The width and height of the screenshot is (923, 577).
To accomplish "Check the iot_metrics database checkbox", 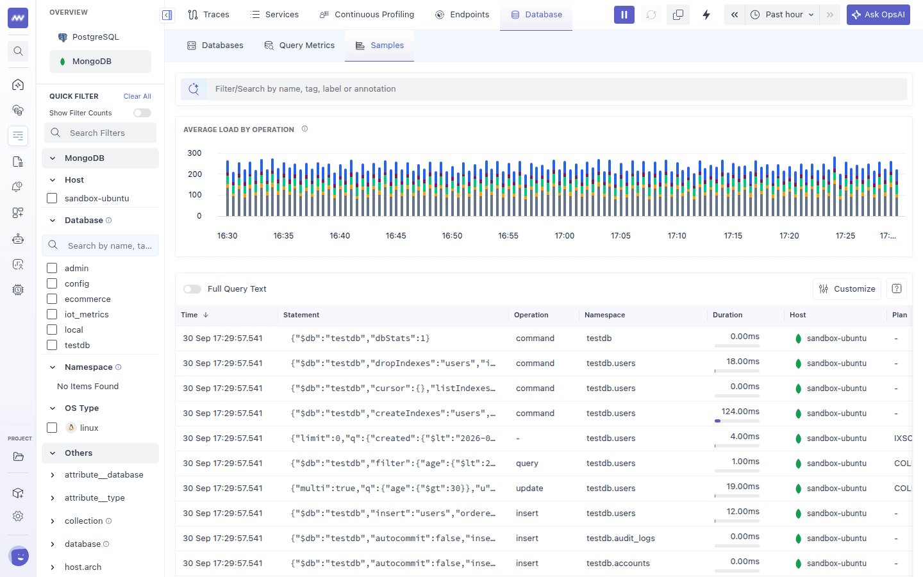I will (x=52, y=314).
